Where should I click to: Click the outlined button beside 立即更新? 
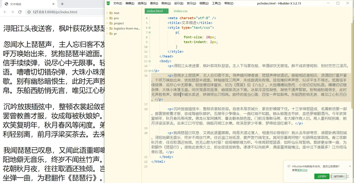(339, 176)
